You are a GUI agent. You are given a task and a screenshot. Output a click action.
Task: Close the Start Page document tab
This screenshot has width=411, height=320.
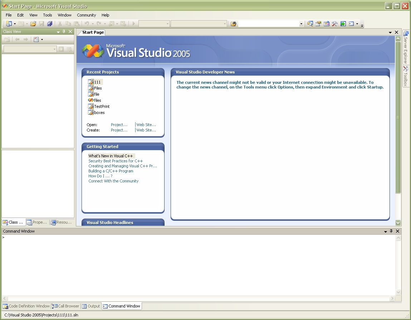(x=397, y=32)
